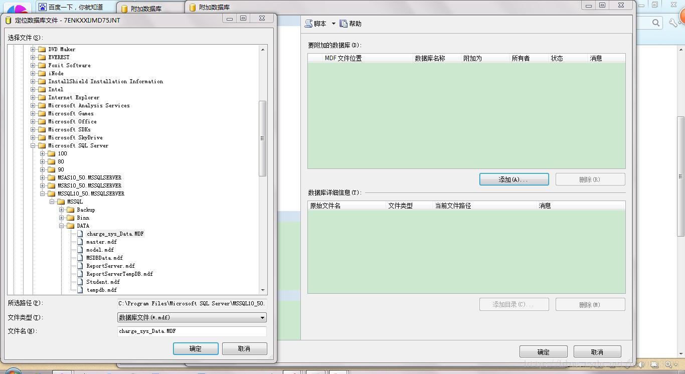685x374 pixels.
Task: Click the 所选路径 path field
Action: point(192,303)
